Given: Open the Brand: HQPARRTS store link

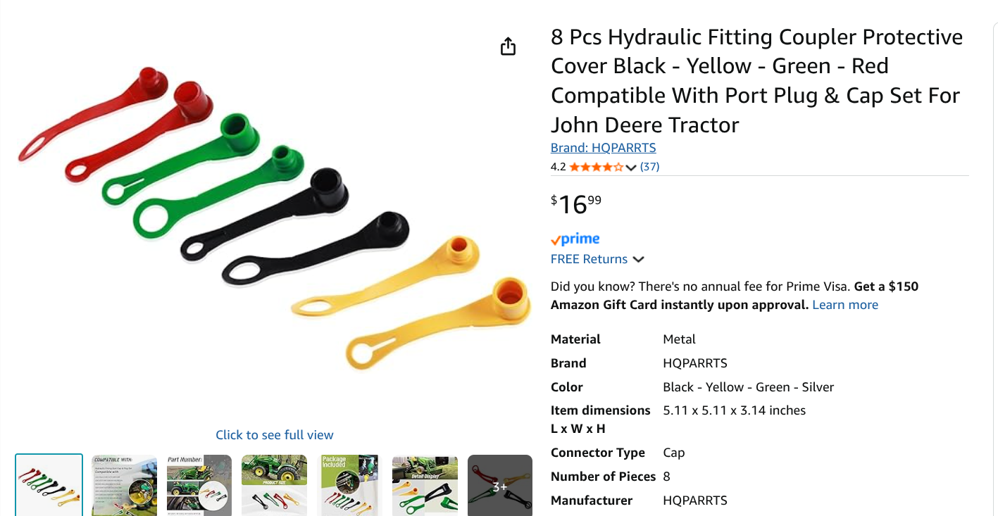Looking at the screenshot, I should pos(603,148).
